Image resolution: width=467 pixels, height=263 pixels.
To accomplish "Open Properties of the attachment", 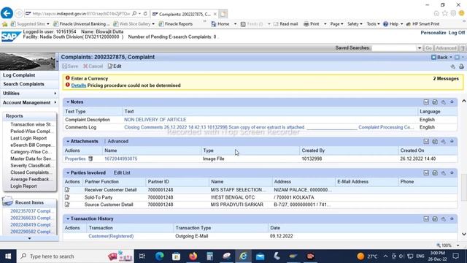I will point(75,159).
